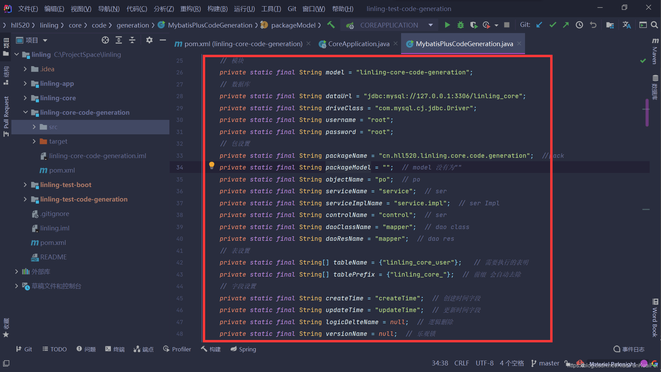Expand the src folder

coord(34,127)
